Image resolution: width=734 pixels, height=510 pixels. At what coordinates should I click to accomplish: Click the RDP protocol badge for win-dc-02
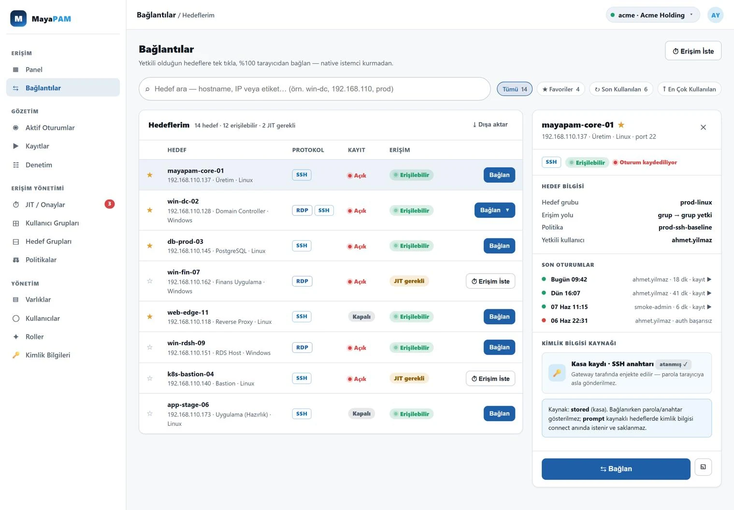point(302,210)
